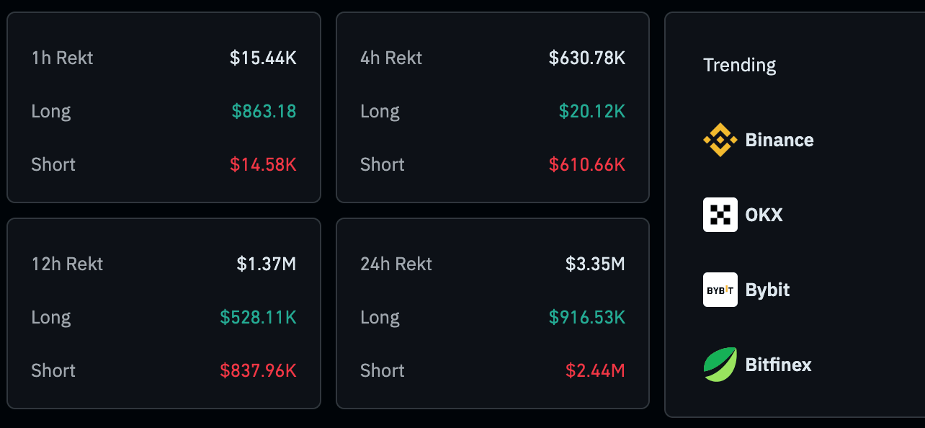Click the 24h Rekt total $3.35M
Viewport: 925px width, 428px height.
click(594, 264)
